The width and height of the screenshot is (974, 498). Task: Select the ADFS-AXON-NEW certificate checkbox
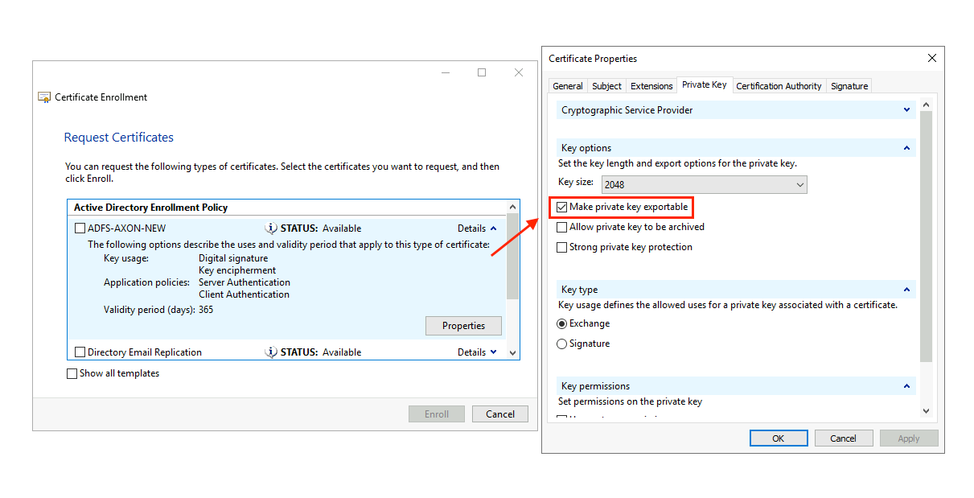pyautogui.click(x=80, y=228)
